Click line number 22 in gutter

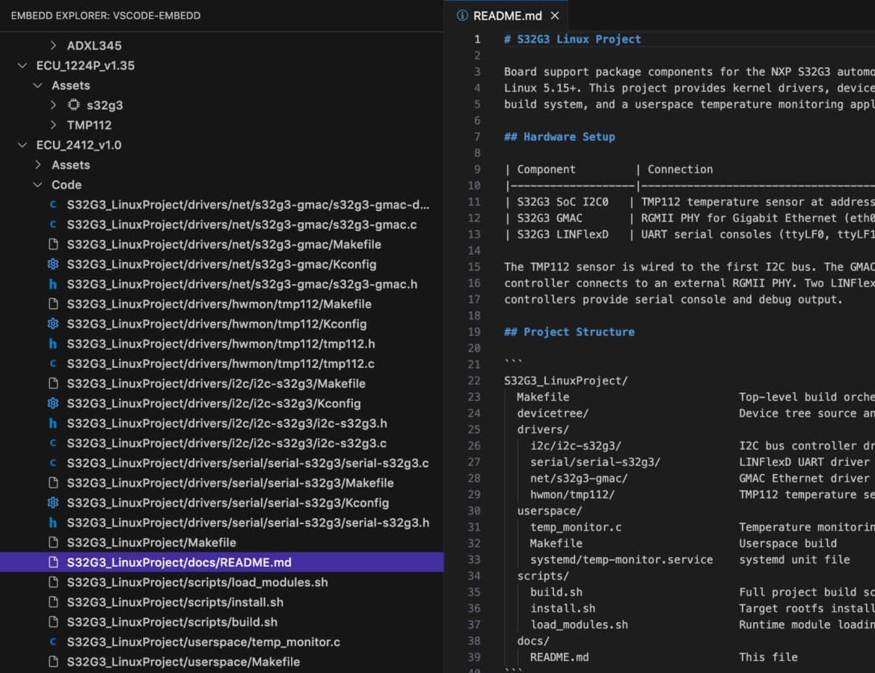click(x=474, y=381)
